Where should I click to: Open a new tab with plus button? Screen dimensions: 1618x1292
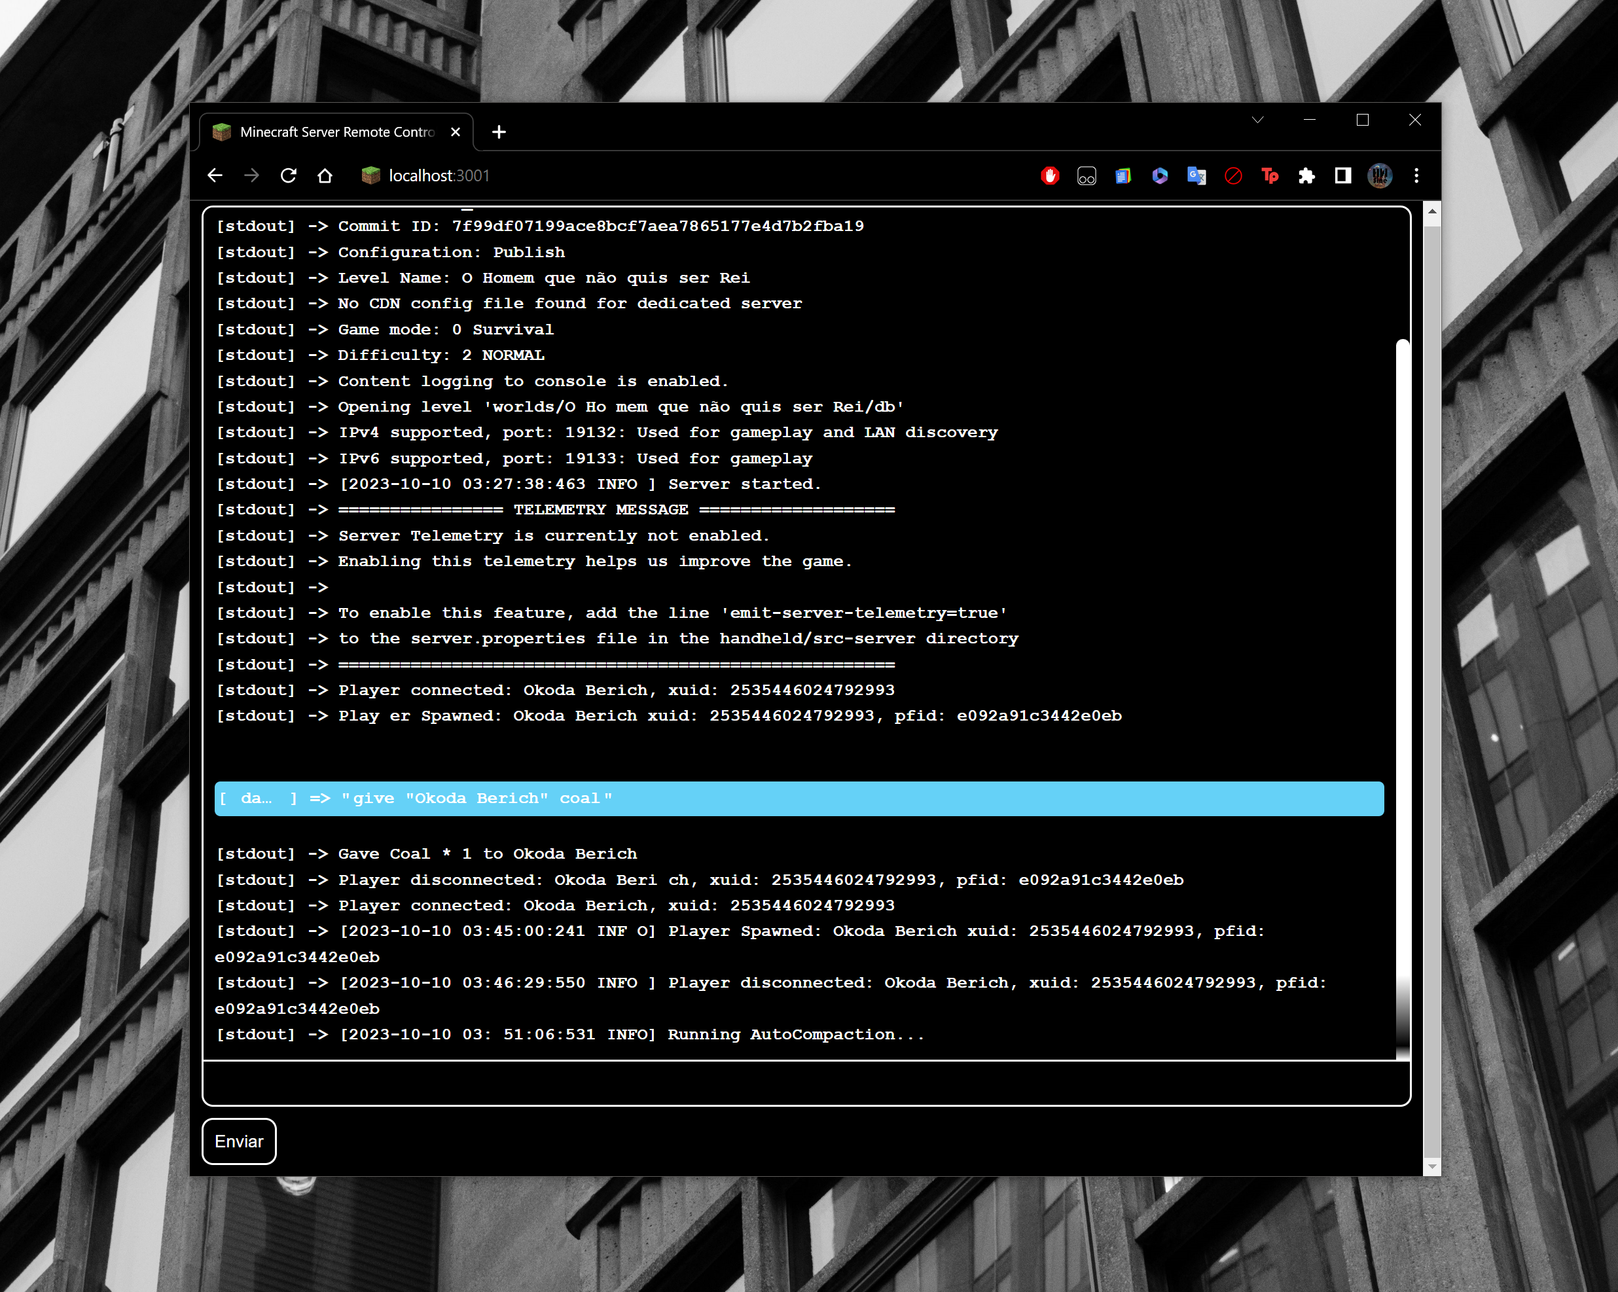[499, 132]
